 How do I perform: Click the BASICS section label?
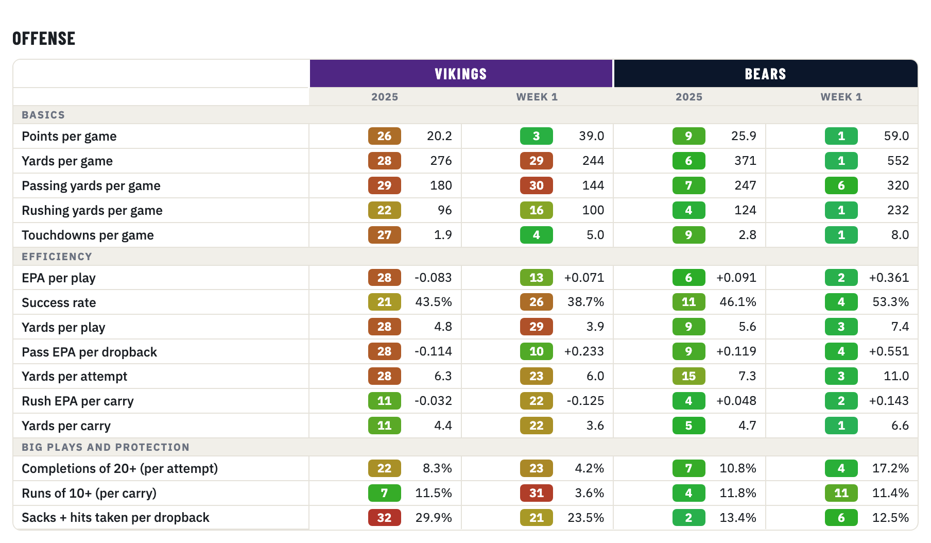43,115
